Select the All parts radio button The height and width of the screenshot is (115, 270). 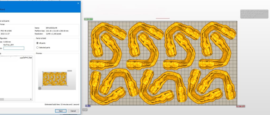pyautogui.click(x=37, y=43)
